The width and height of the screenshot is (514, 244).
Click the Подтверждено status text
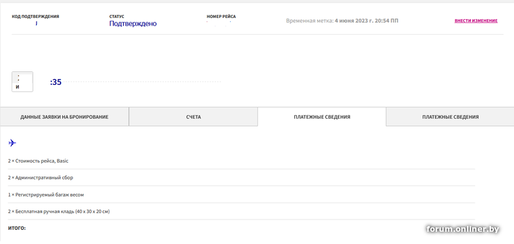pyautogui.click(x=133, y=24)
